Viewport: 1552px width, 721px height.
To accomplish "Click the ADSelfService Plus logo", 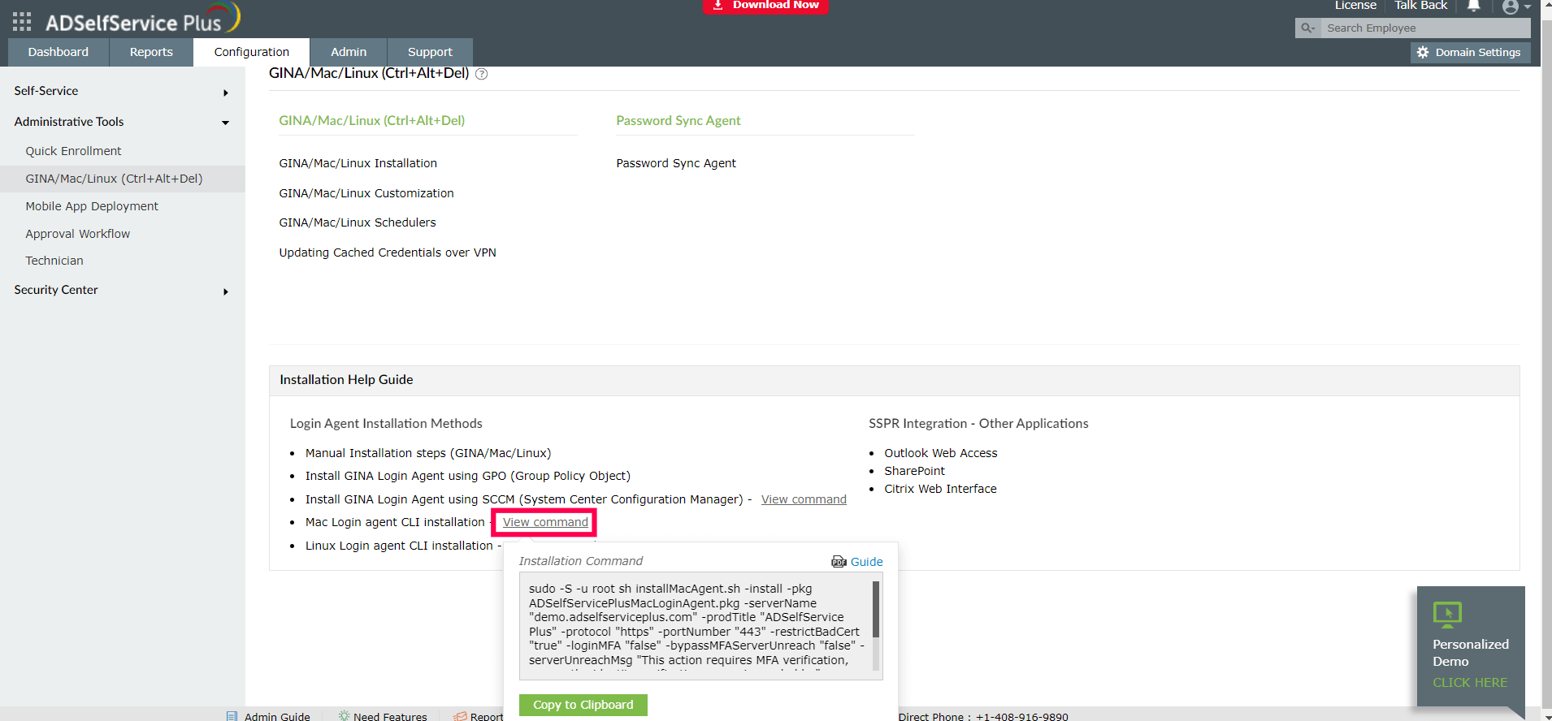I will pos(143,19).
